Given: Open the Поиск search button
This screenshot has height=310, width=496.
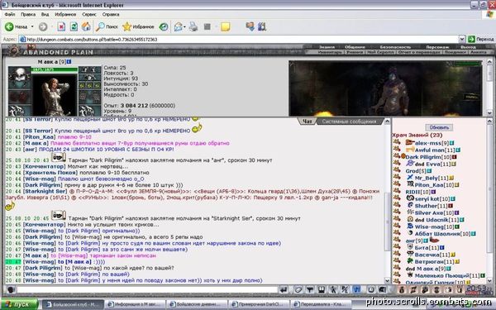Looking at the screenshot, I should point(107,27).
